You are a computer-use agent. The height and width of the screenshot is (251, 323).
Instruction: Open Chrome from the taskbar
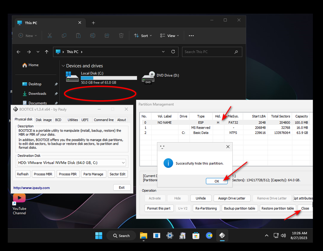tap(209, 236)
